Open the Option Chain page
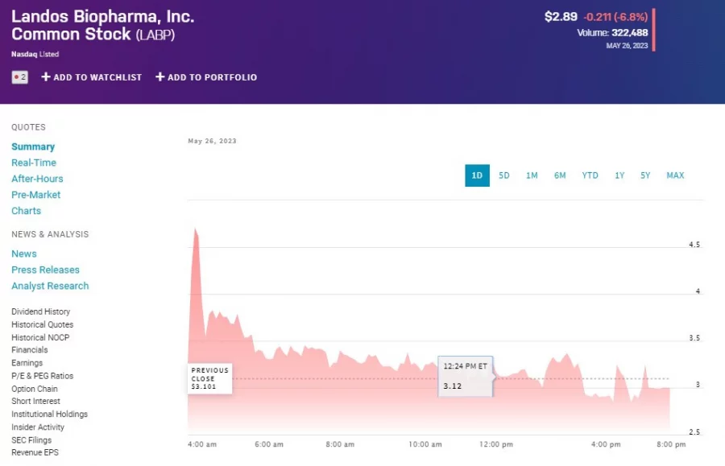 point(34,389)
